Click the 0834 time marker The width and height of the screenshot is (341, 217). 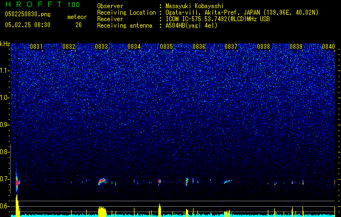click(134, 47)
